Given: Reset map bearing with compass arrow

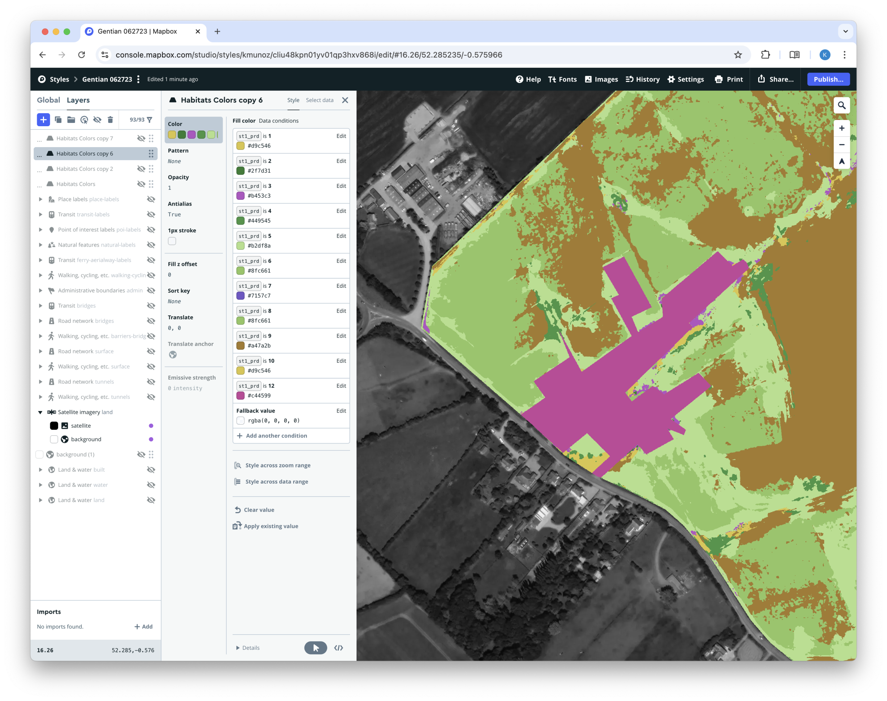Looking at the screenshot, I should (x=841, y=161).
